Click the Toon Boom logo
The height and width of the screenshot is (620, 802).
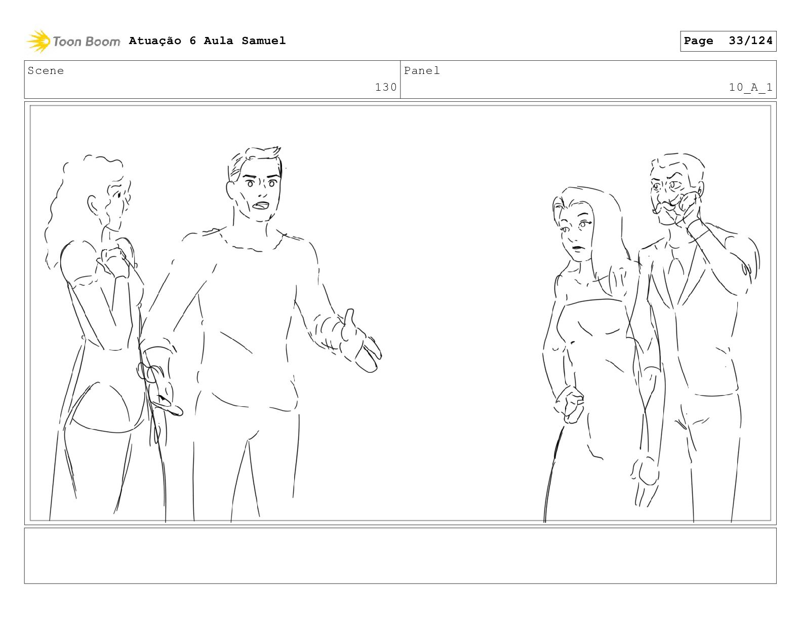[73, 41]
